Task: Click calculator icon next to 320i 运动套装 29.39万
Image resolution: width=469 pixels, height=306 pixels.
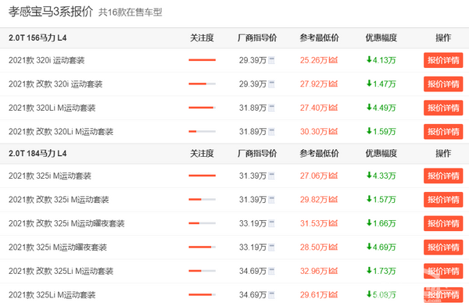Action: point(271,60)
